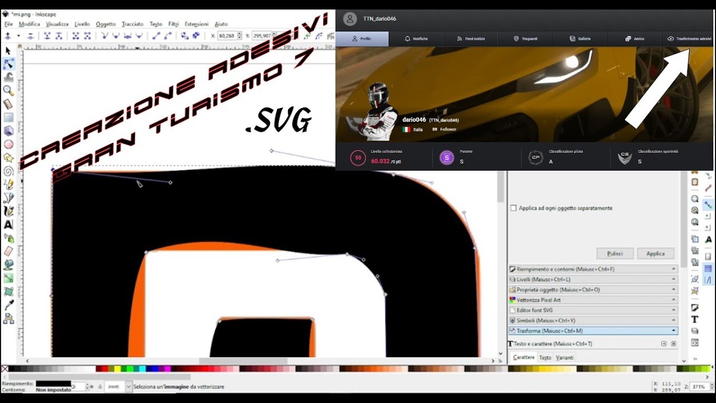Enable Applica ad ogni oggetto separatamente
This screenshot has height=403, width=716.
pos(514,208)
